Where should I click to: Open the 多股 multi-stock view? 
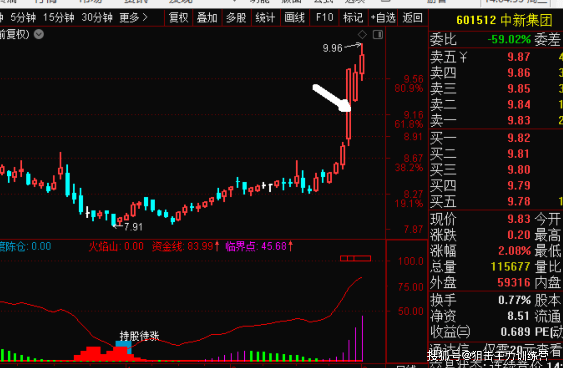[x=236, y=17]
